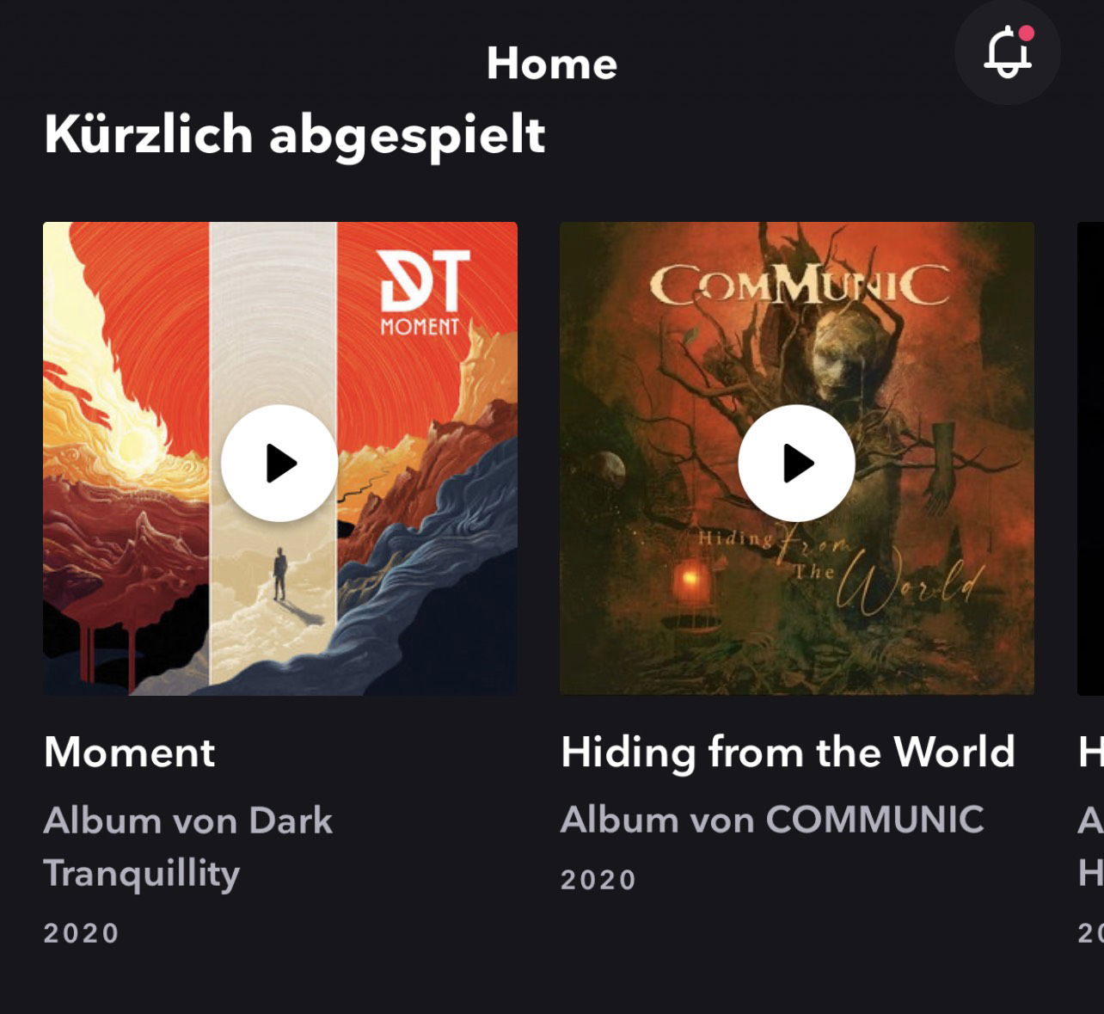Click the COMMUNIC band logo on artwork
The height and width of the screenshot is (1014, 1104).
tap(800, 284)
